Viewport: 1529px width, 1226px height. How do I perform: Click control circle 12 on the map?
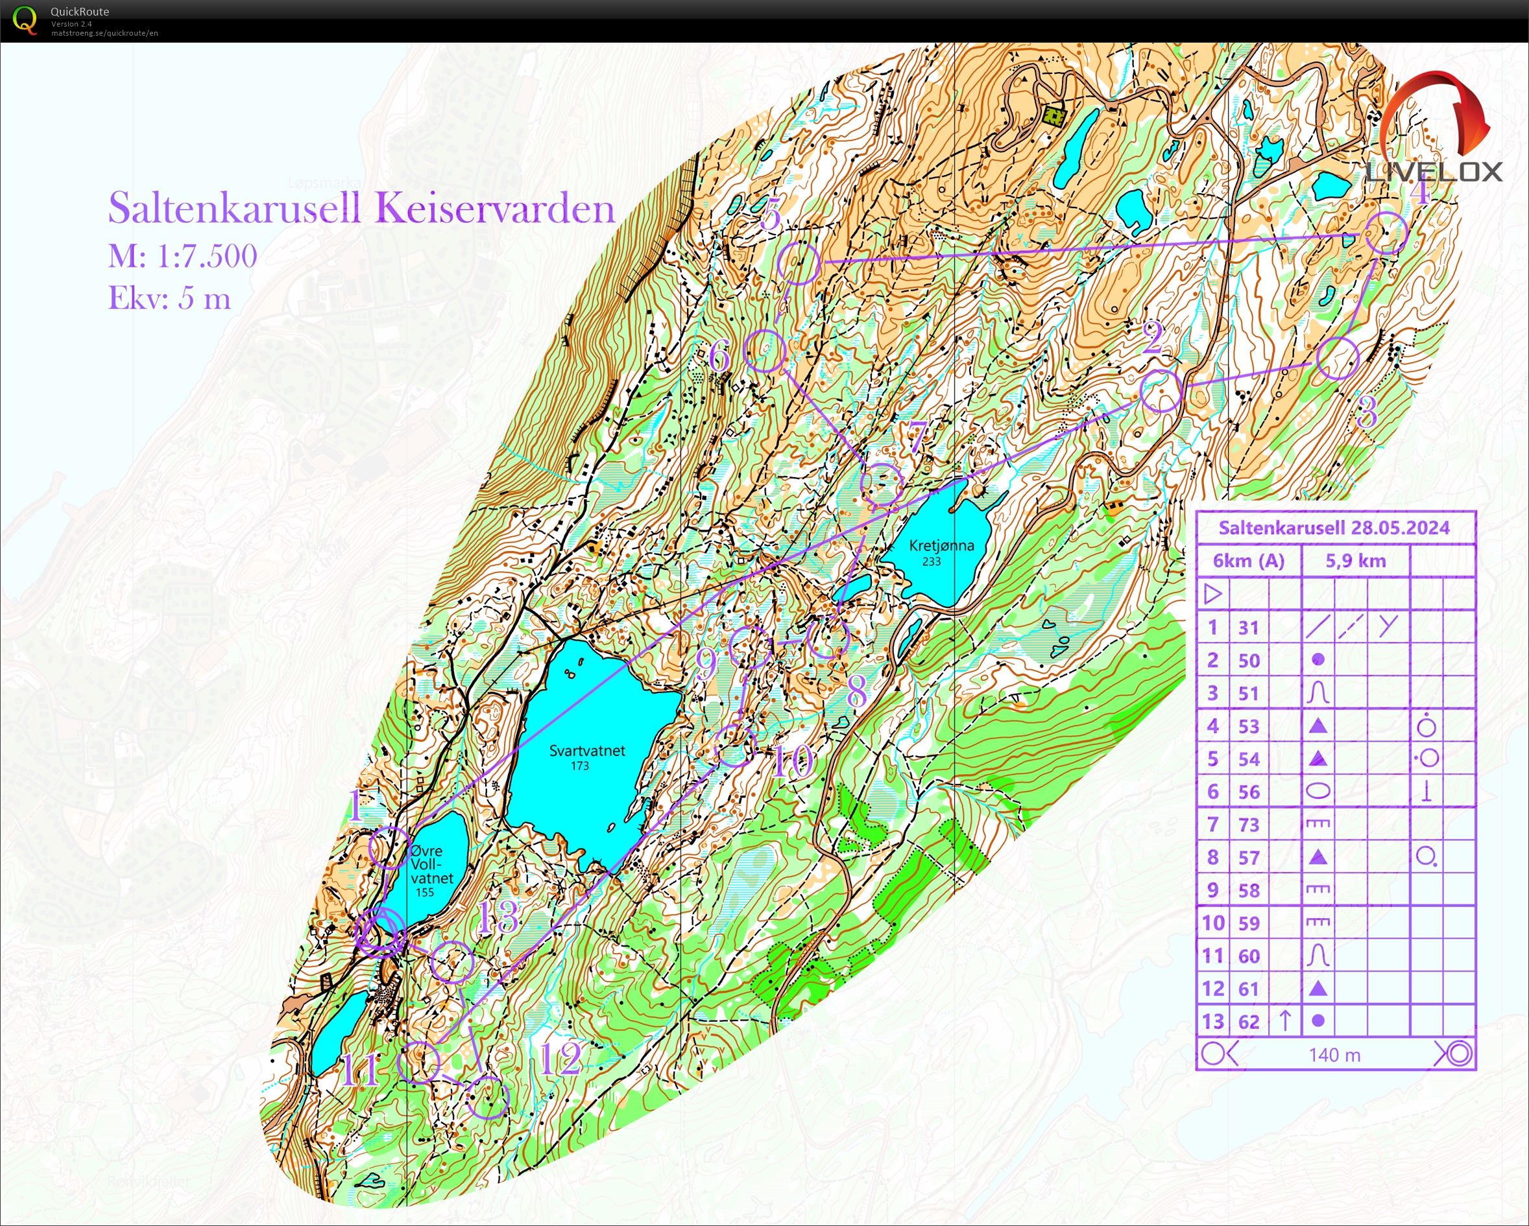coord(488,1097)
